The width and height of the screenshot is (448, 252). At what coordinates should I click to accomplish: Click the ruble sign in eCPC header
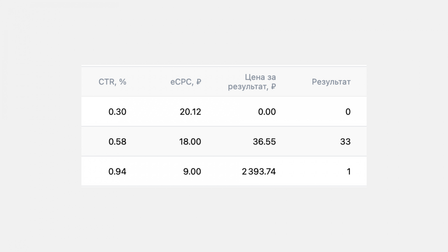199,82
